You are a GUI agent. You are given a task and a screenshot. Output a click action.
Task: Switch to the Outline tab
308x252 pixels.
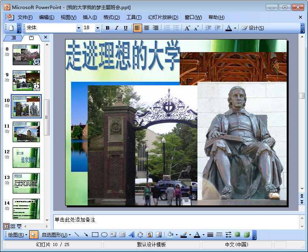[x=13, y=38]
